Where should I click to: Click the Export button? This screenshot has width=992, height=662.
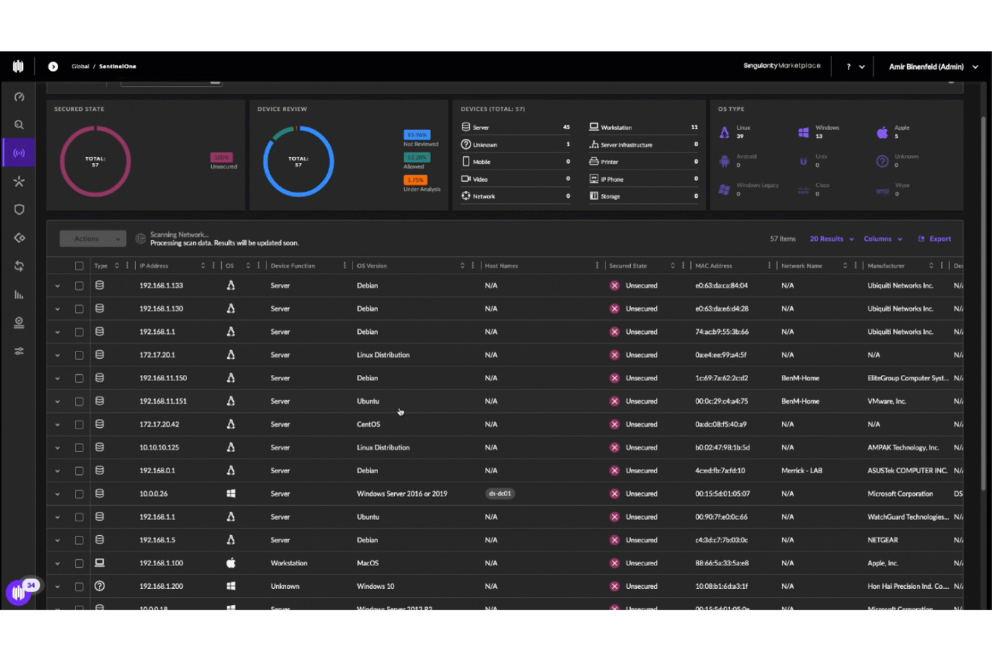point(934,239)
